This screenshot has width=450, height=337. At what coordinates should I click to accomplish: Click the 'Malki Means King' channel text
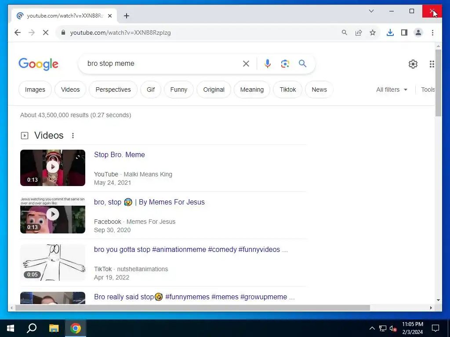(148, 174)
